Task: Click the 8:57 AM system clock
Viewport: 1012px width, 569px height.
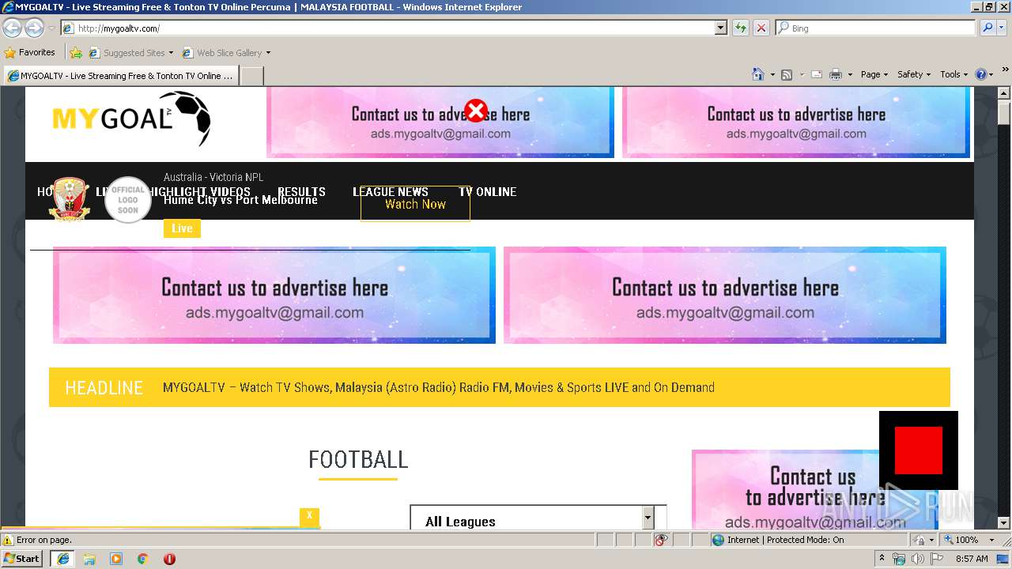Action: click(972, 559)
